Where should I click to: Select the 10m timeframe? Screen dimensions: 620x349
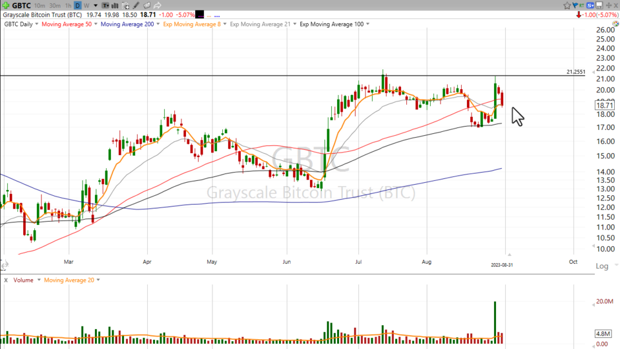[x=39, y=6]
